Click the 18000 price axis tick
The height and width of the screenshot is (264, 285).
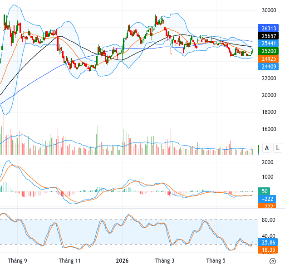click(269, 112)
